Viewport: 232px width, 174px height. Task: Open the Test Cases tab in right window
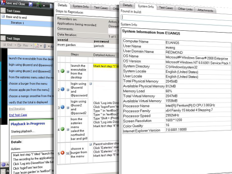[x=166, y=8]
